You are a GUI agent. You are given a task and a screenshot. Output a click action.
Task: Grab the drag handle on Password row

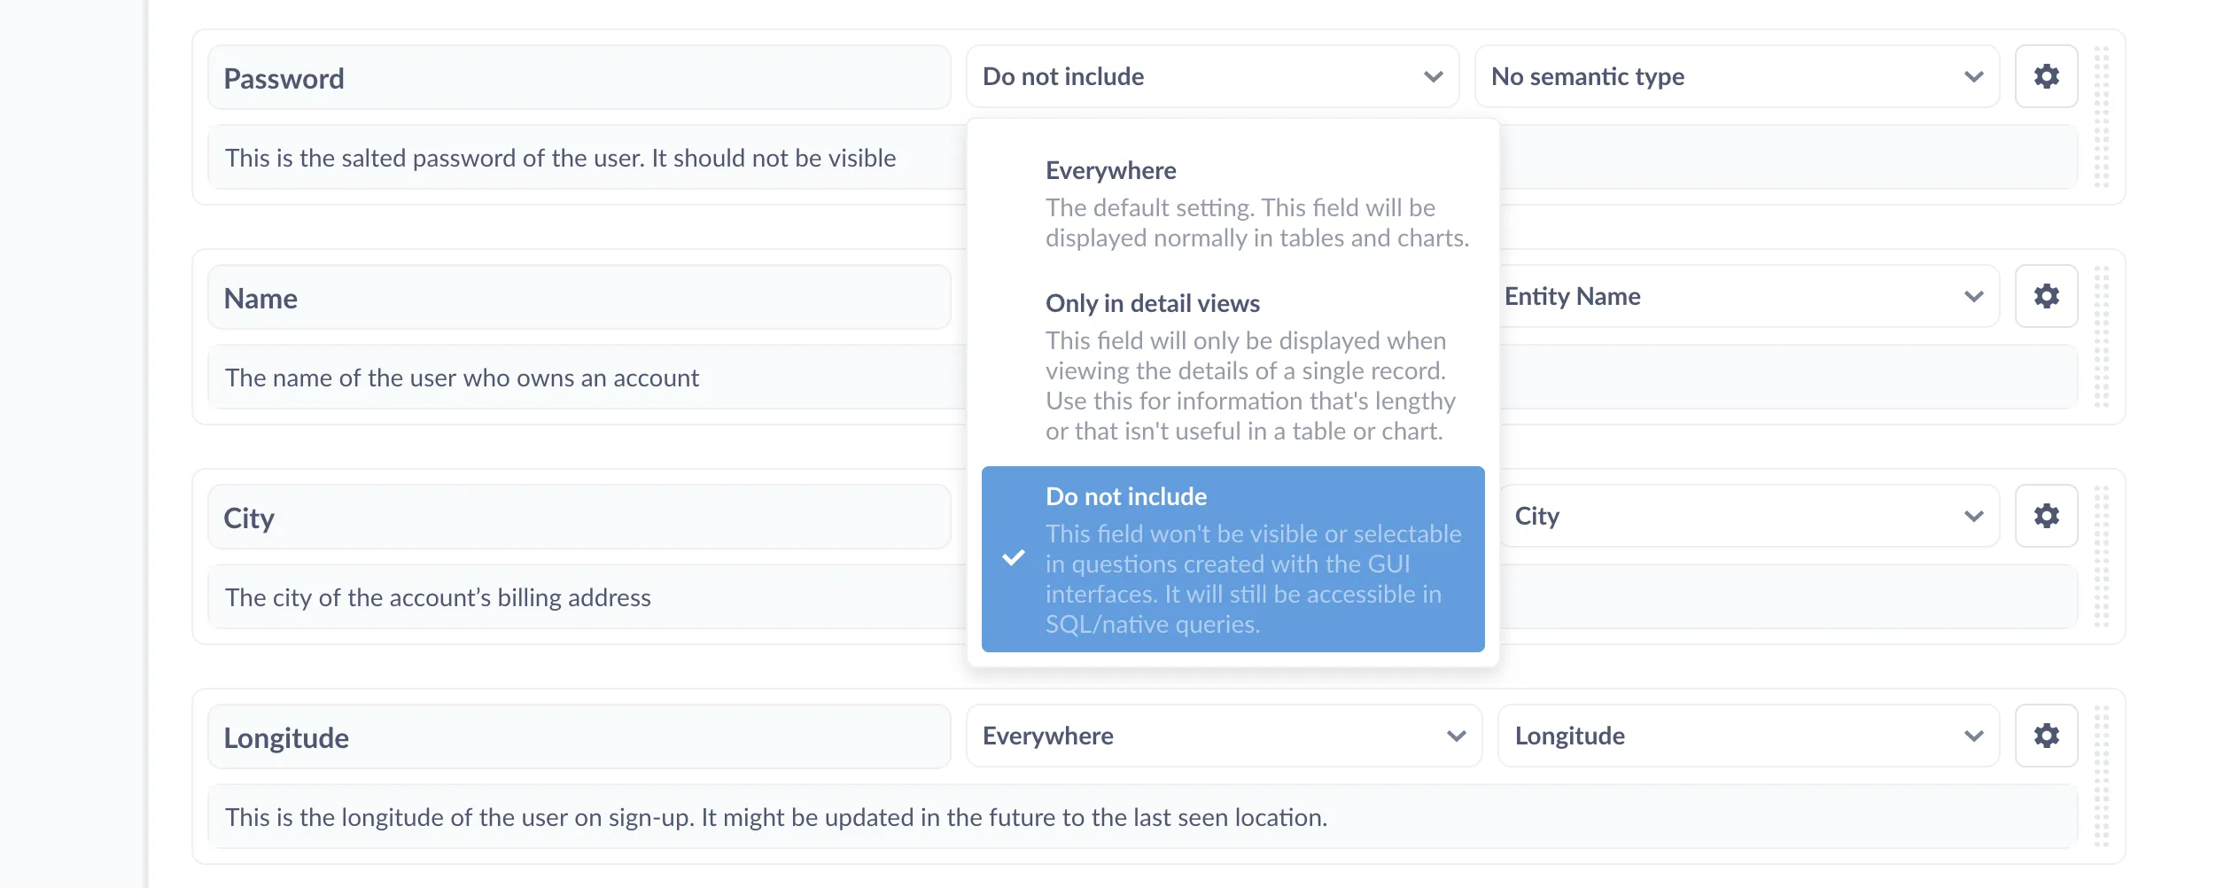(2102, 117)
